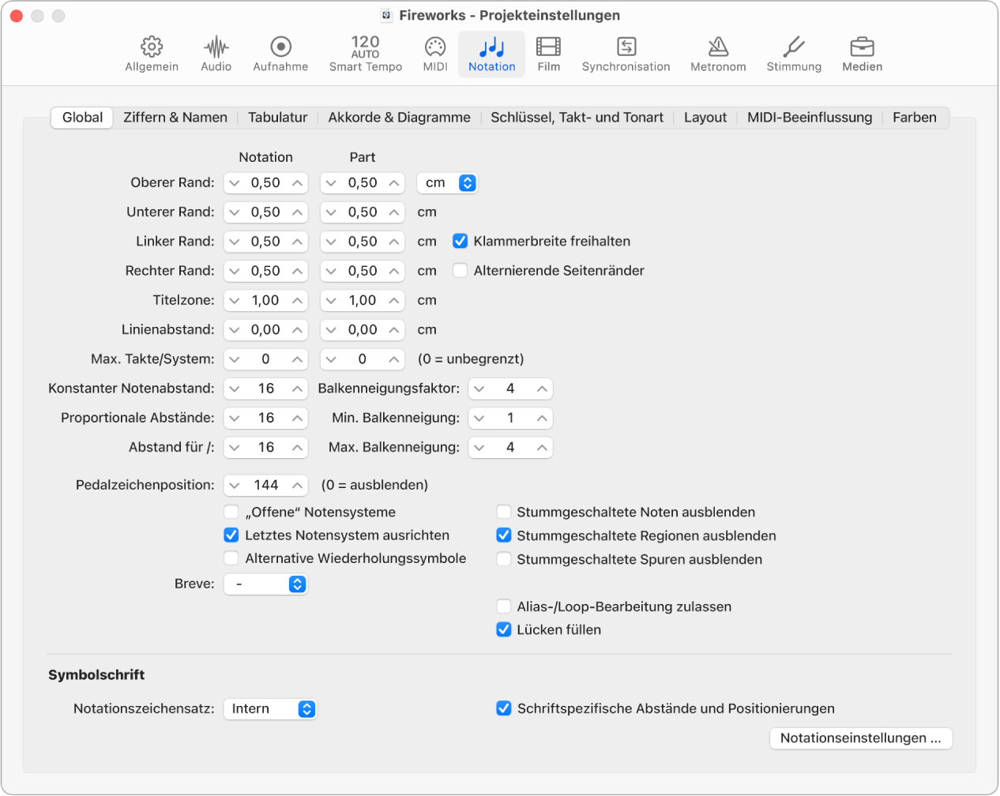Enable Stummgeschaltete Spuren ausblenden
Screen dimensions: 1000x796
coord(504,559)
